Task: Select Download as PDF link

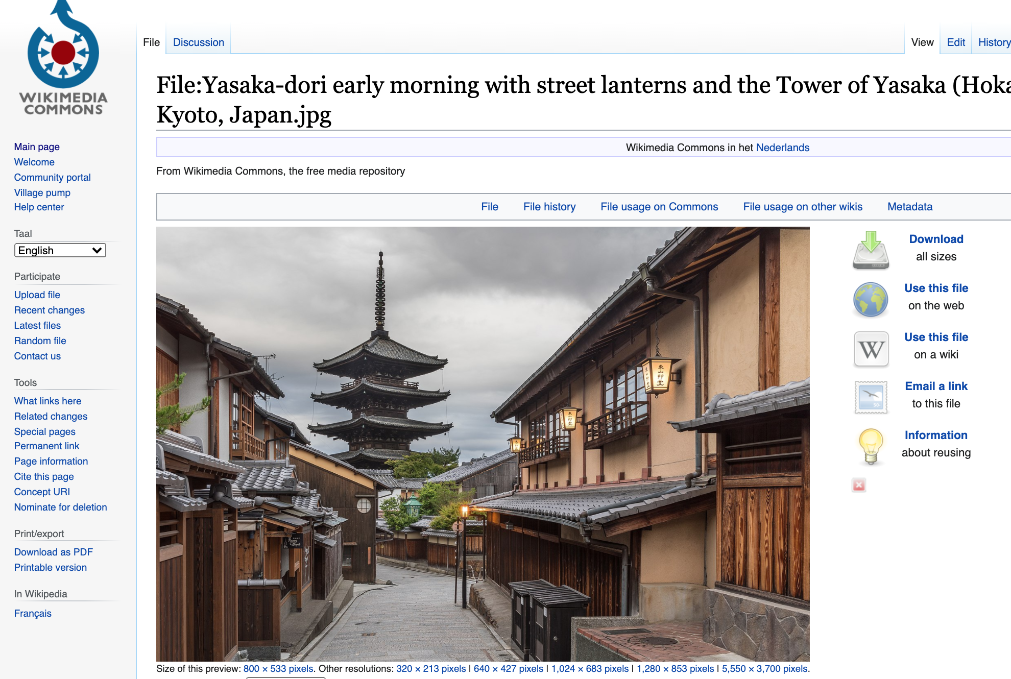Action: 53,552
